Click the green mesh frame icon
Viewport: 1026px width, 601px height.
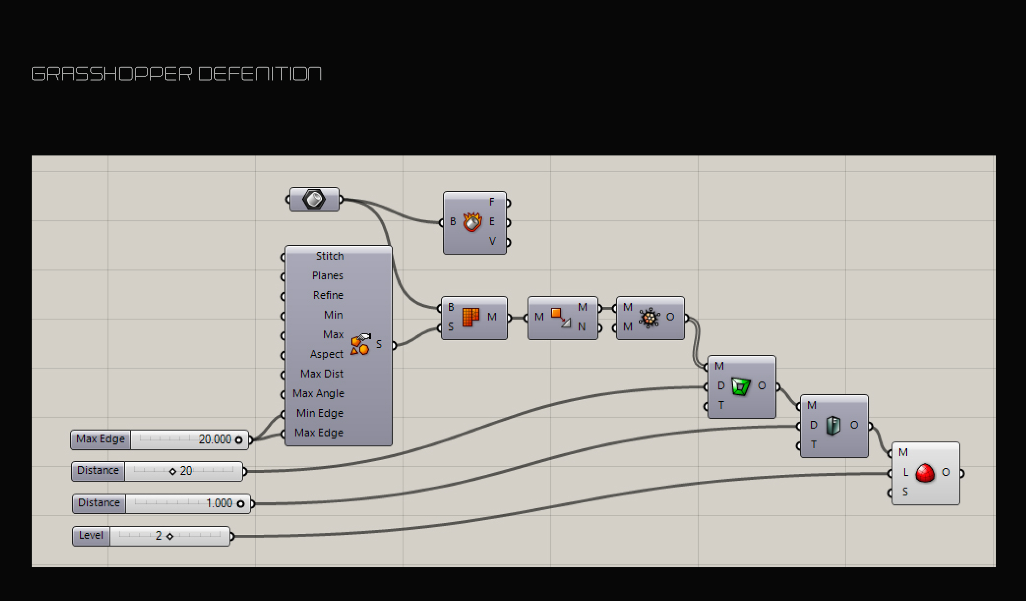pos(741,386)
